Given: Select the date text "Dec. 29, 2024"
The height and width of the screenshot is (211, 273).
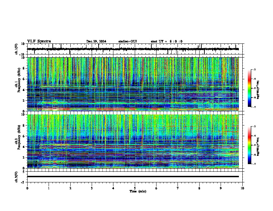Looking at the screenshot, I should point(96,41).
